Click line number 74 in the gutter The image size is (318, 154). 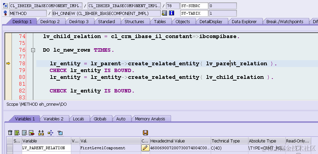tap(22, 37)
